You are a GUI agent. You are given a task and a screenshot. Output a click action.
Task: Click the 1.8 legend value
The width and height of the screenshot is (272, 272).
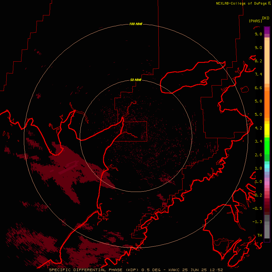point(258,168)
